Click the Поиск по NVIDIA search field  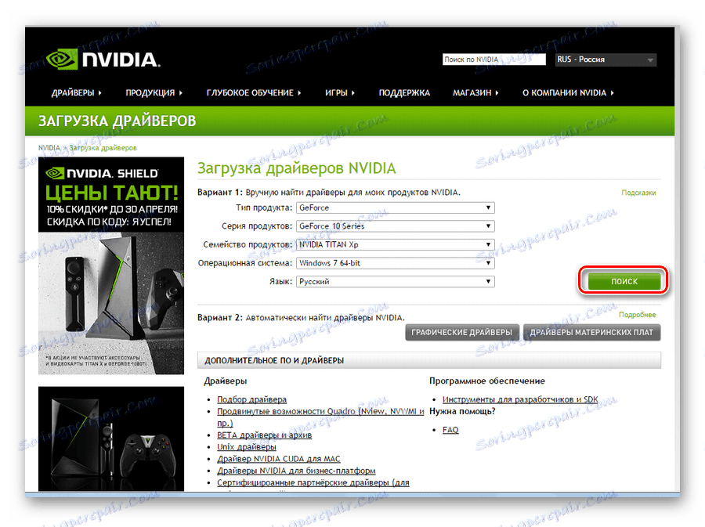click(493, 59)
